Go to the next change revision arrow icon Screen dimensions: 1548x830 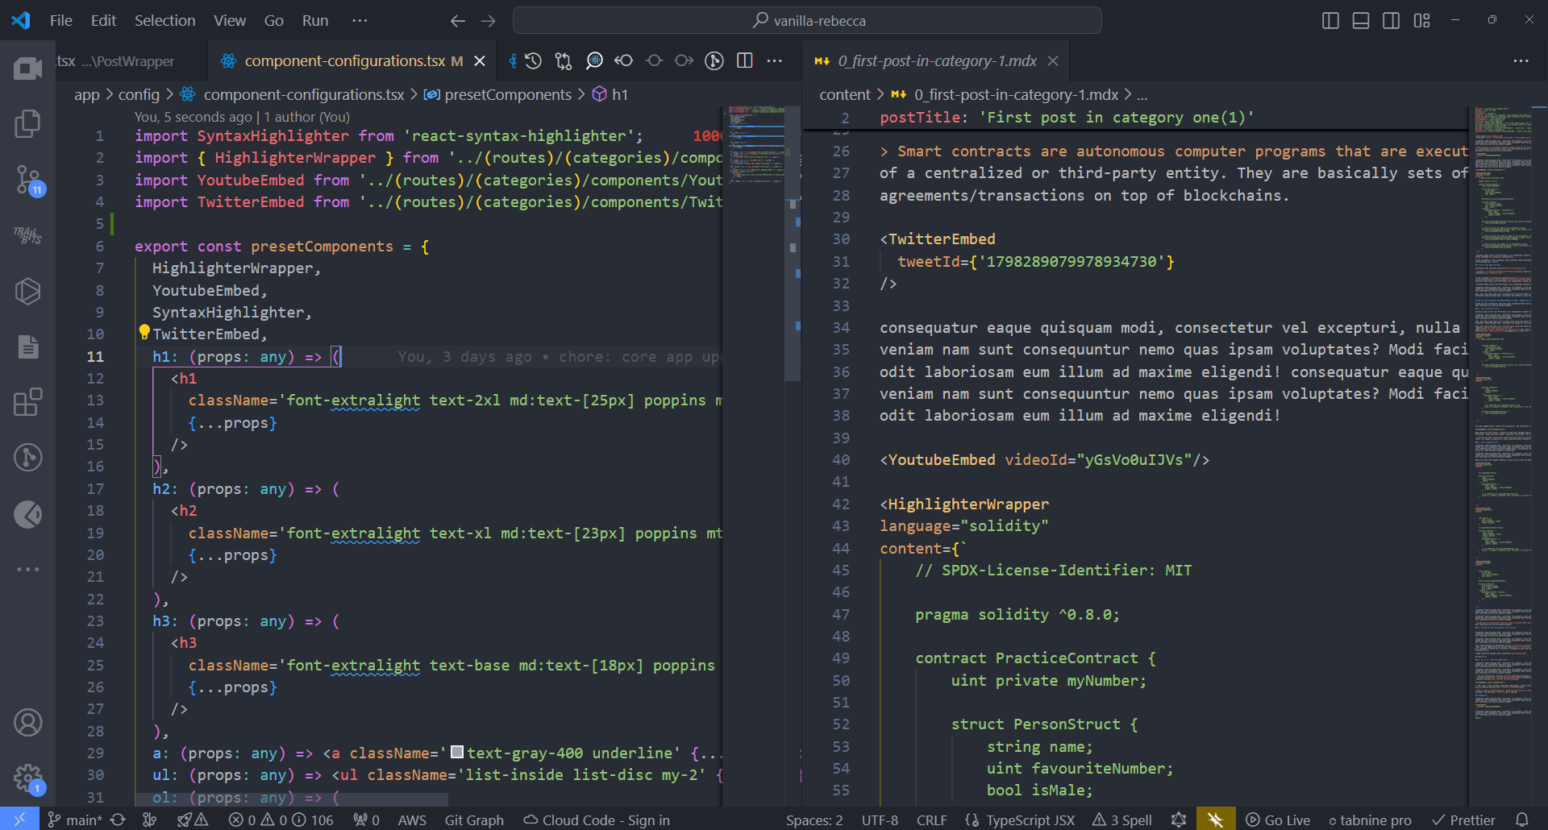click(684, 60)
